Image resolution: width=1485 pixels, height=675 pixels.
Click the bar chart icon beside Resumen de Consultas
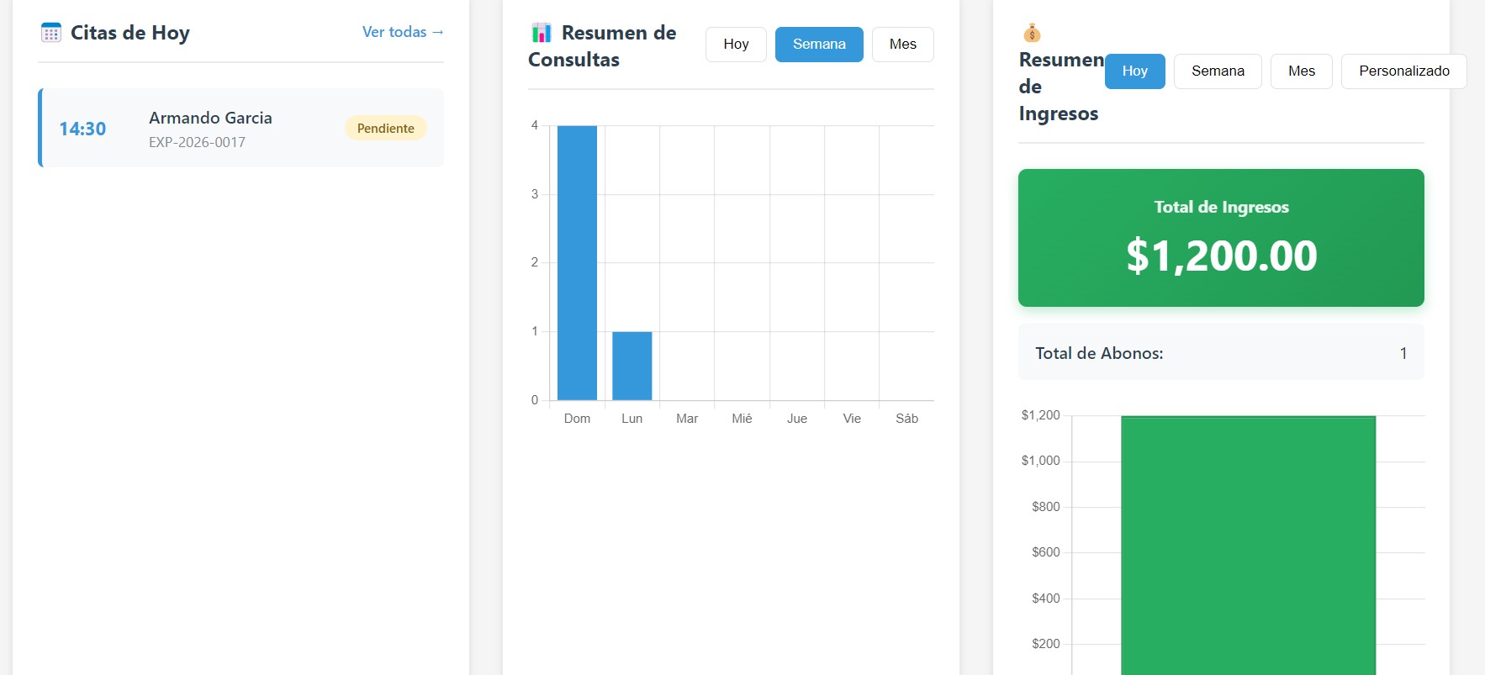click(542, 33)
